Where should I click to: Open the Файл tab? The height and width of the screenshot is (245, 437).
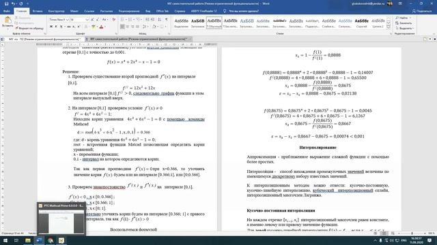click(7, 11)
